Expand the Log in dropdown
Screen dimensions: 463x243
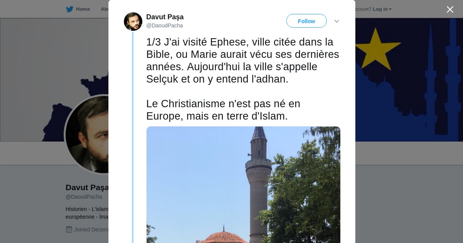click(x=382, y=9)
